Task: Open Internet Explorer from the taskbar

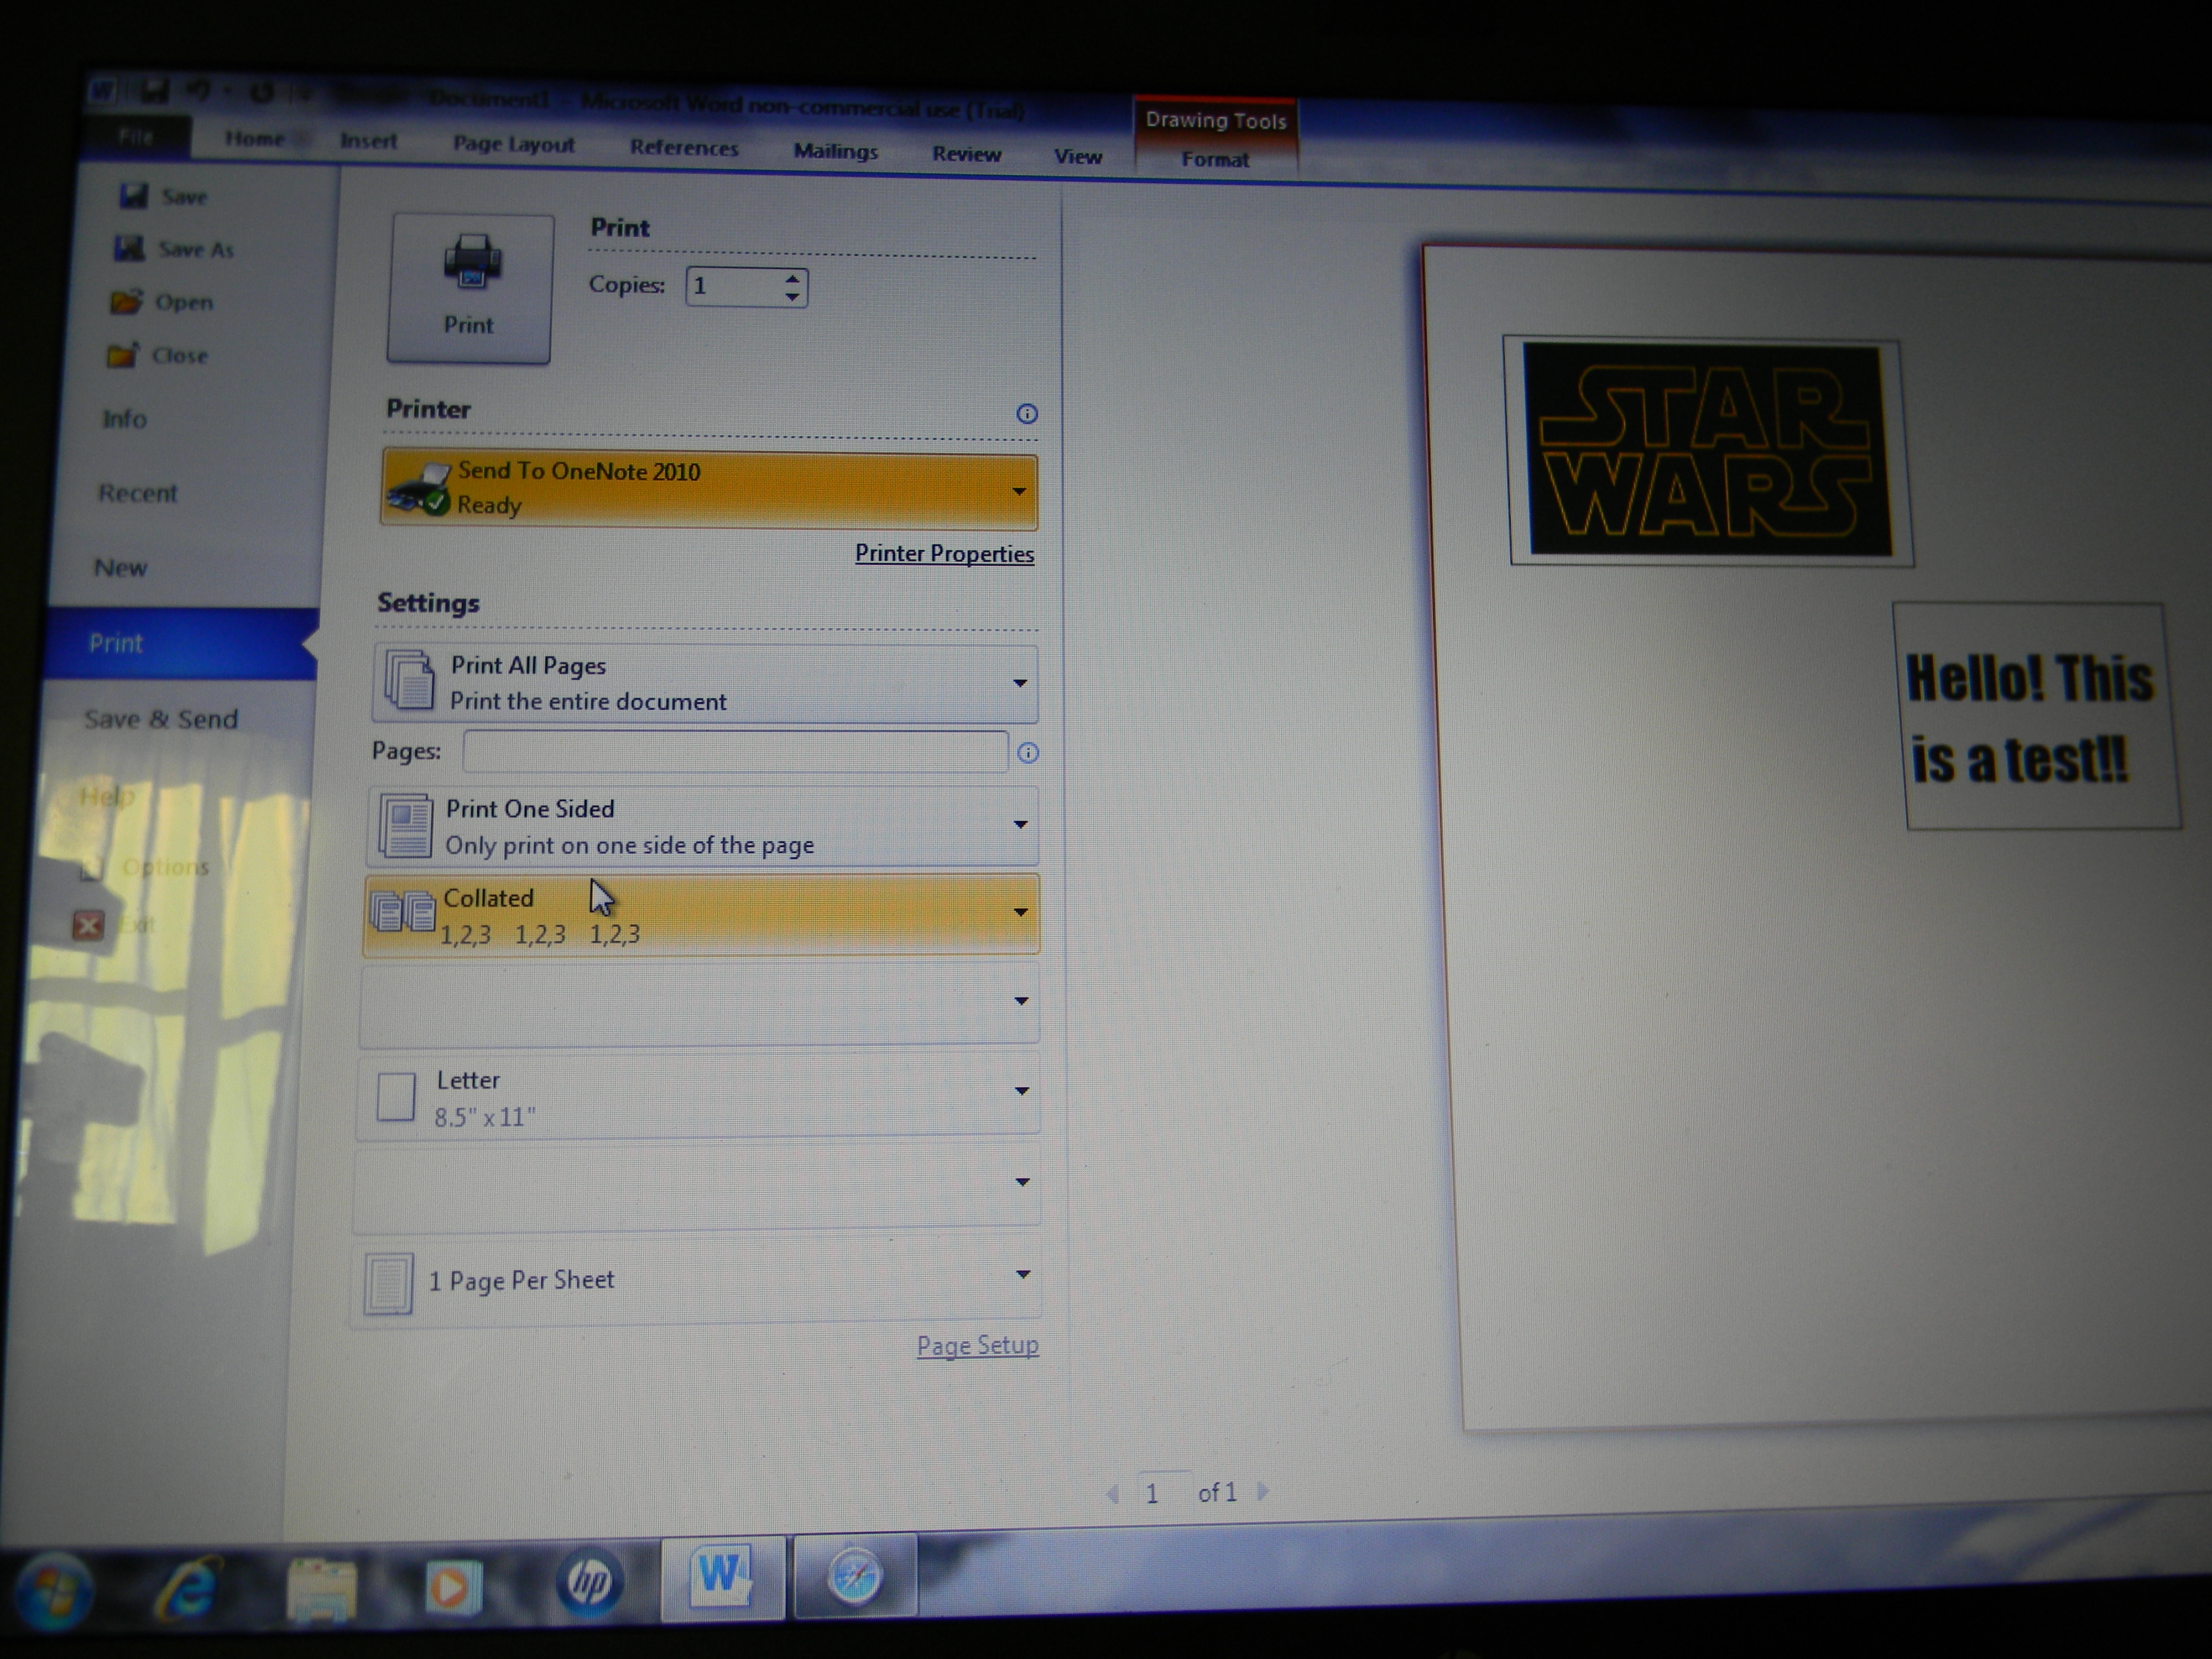Action: [188, 1587]
